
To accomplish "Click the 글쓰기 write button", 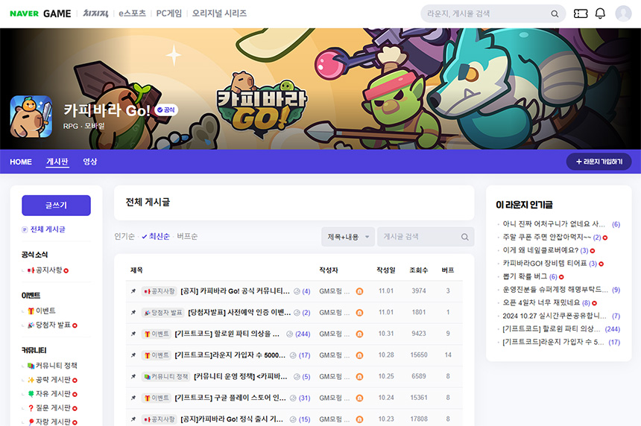I will 56,205.
